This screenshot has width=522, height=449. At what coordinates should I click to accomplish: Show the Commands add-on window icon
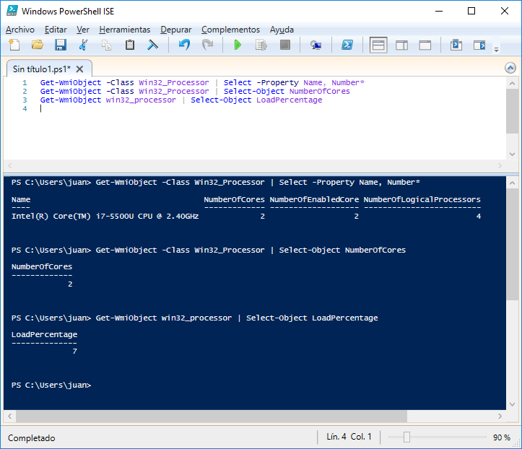pyautogui.click(x=456, y=45)
